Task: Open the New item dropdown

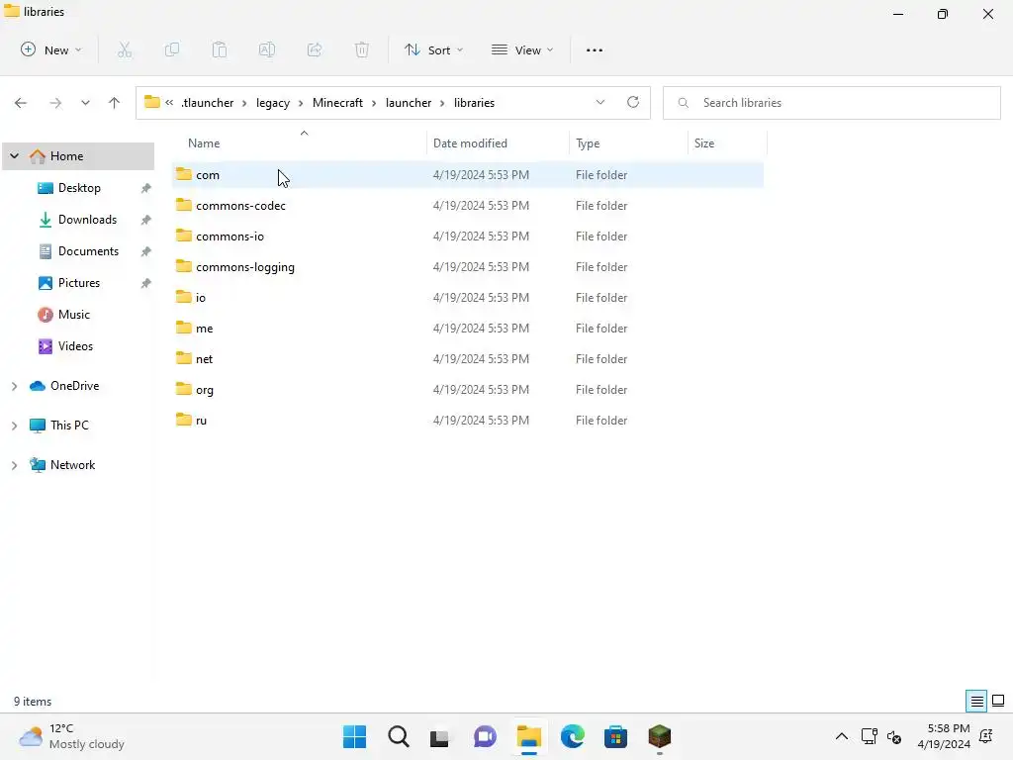Action: pos(51,49)
